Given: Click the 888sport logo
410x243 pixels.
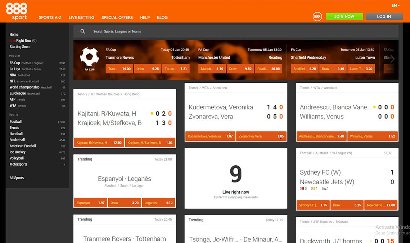Looking at the screenshot, I should [17, 11].
